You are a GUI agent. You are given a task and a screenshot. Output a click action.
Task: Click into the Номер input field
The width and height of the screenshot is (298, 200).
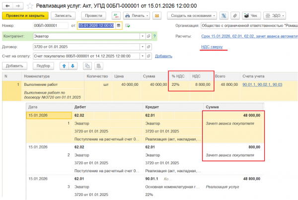pyautogui.click(x=51, y=25)
